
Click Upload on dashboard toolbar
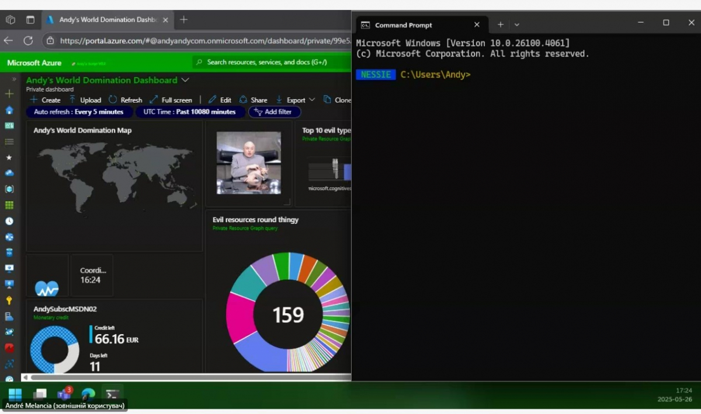pos(85,100)
